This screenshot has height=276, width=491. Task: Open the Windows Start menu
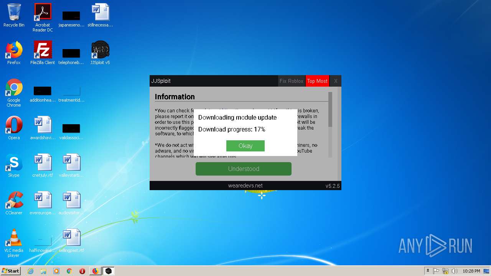point(11,271)
